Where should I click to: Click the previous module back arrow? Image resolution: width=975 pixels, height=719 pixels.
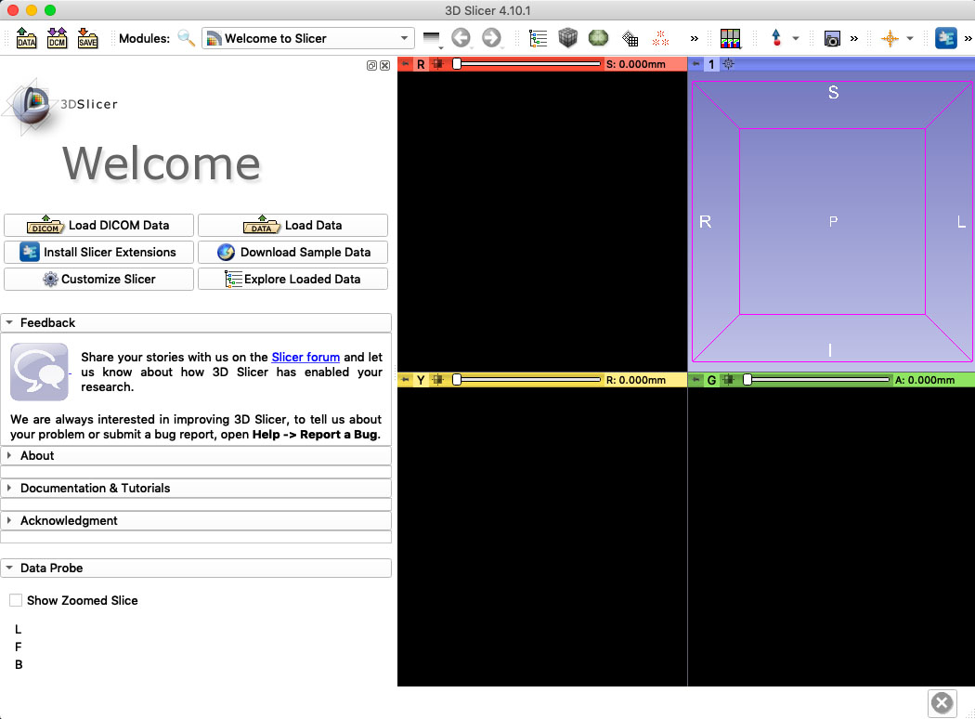point(461,38)
